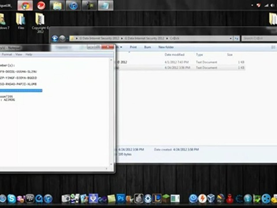This screenshot has height=208, width=277.
Task: Create New folder in Explorer
Action: [166, 47]
